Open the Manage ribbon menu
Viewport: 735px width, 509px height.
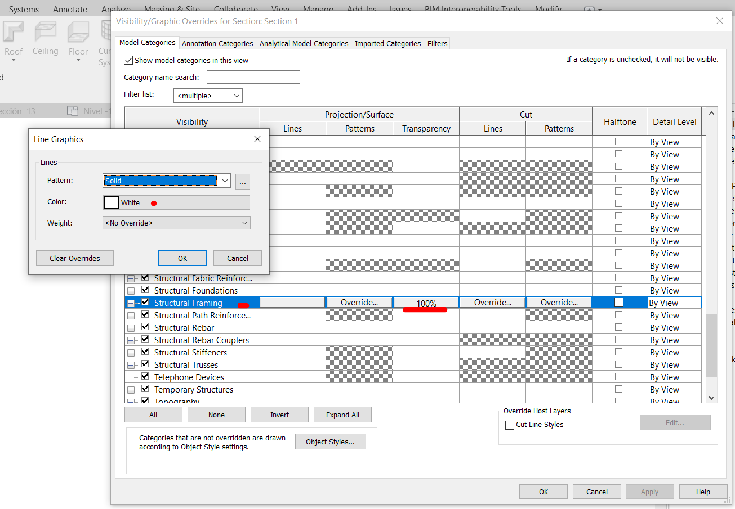tap(318, 9)
